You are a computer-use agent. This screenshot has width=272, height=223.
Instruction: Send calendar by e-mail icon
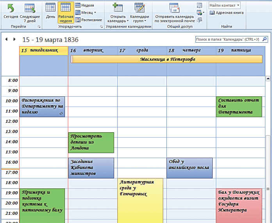(x=174, y=8)
